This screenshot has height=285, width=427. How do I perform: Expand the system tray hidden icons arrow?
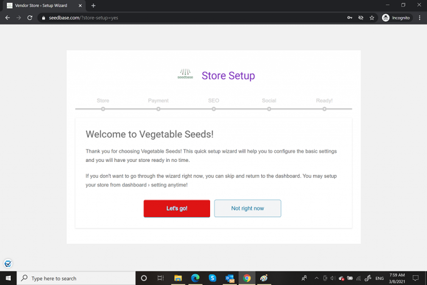316,278
